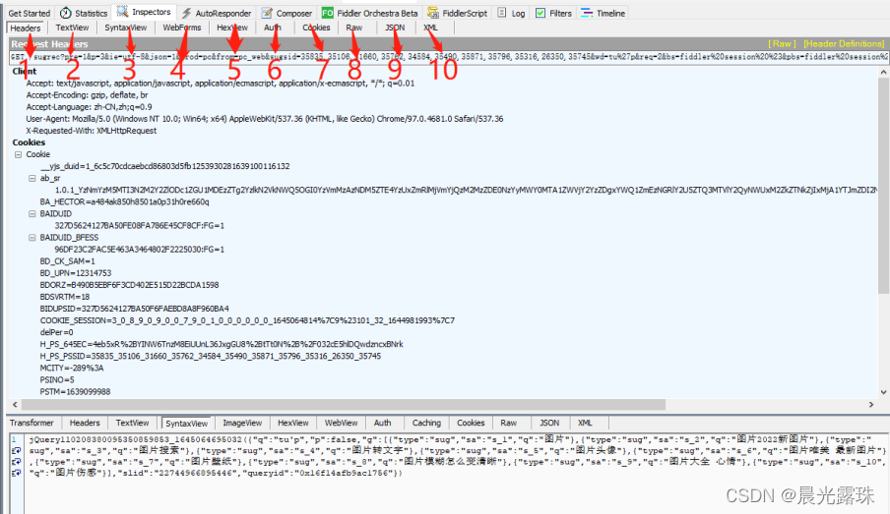Image resolution: width=890 pixels, height=514 pixels.
Task: Collapse the Cookie tree node
Action: point(18,154)
